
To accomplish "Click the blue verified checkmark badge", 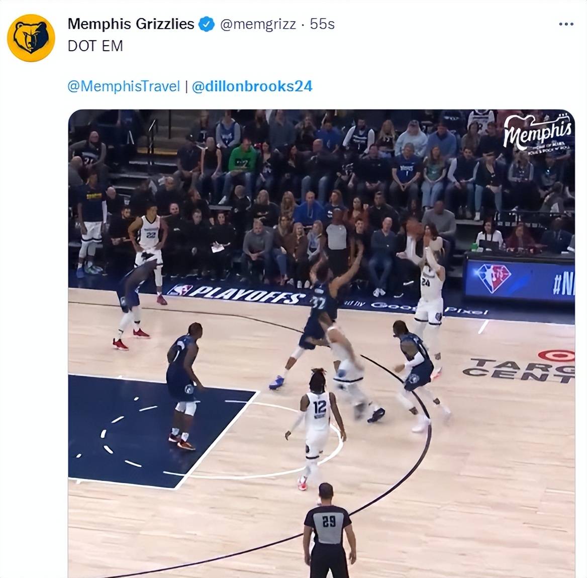I will click(206, 24).
